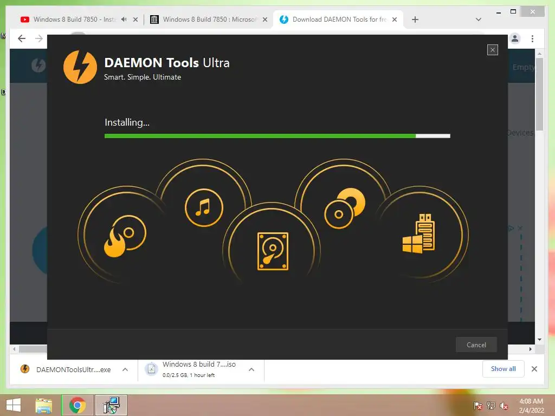This screenshot has width=555, height=416.
Task: Click the scroll-down arrow of the page scrollbar
Action: click(539, 340)
